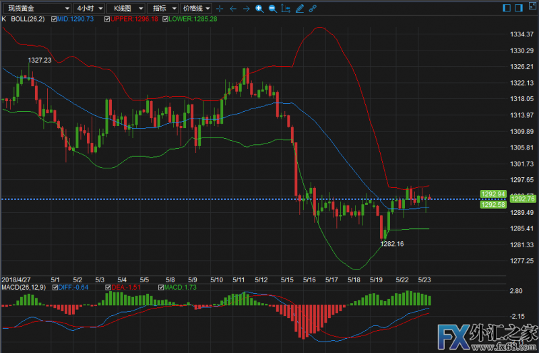Image resolution: width=539 pixels, height=353 pixels.
Task: Select the measuring range tool icon
Action: (286, 9)
